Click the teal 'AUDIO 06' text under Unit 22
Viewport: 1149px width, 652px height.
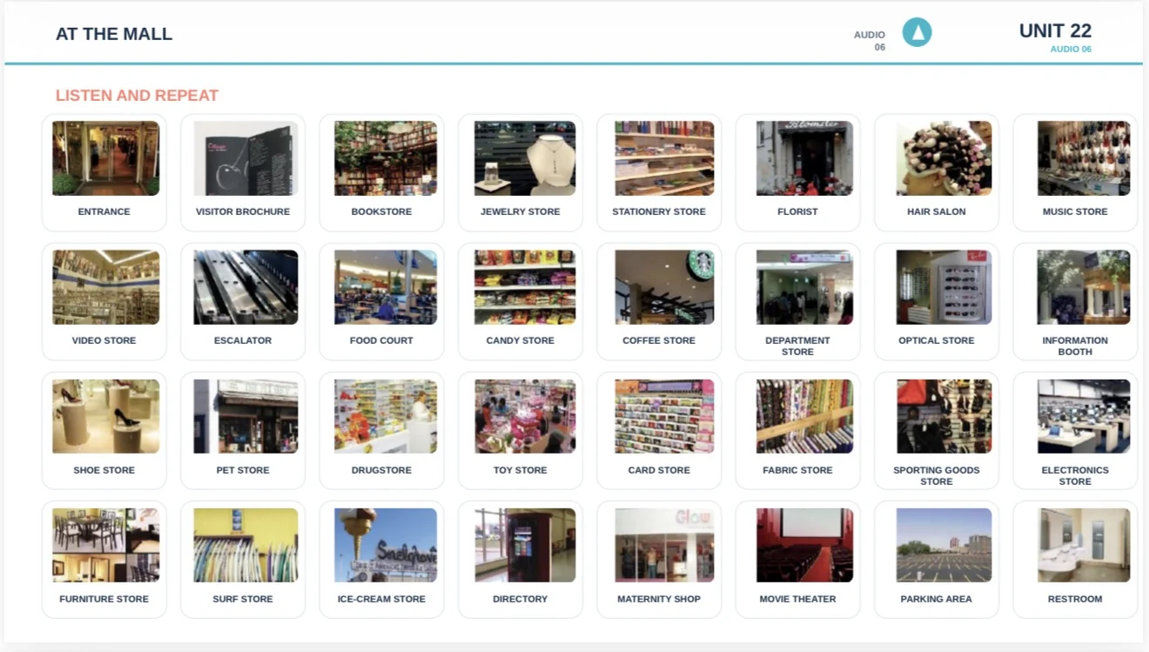(1071, 50)
